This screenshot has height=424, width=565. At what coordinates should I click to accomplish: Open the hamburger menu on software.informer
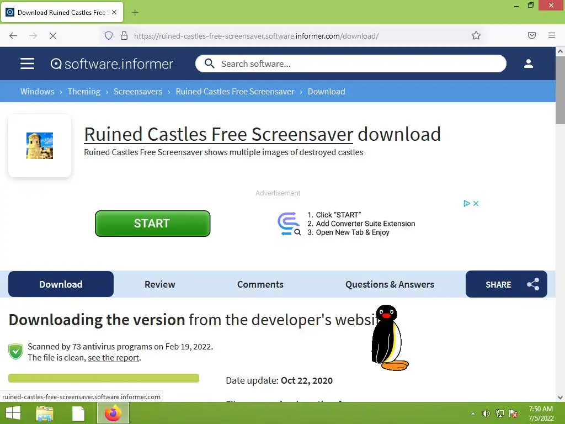[x=27, y=64]
